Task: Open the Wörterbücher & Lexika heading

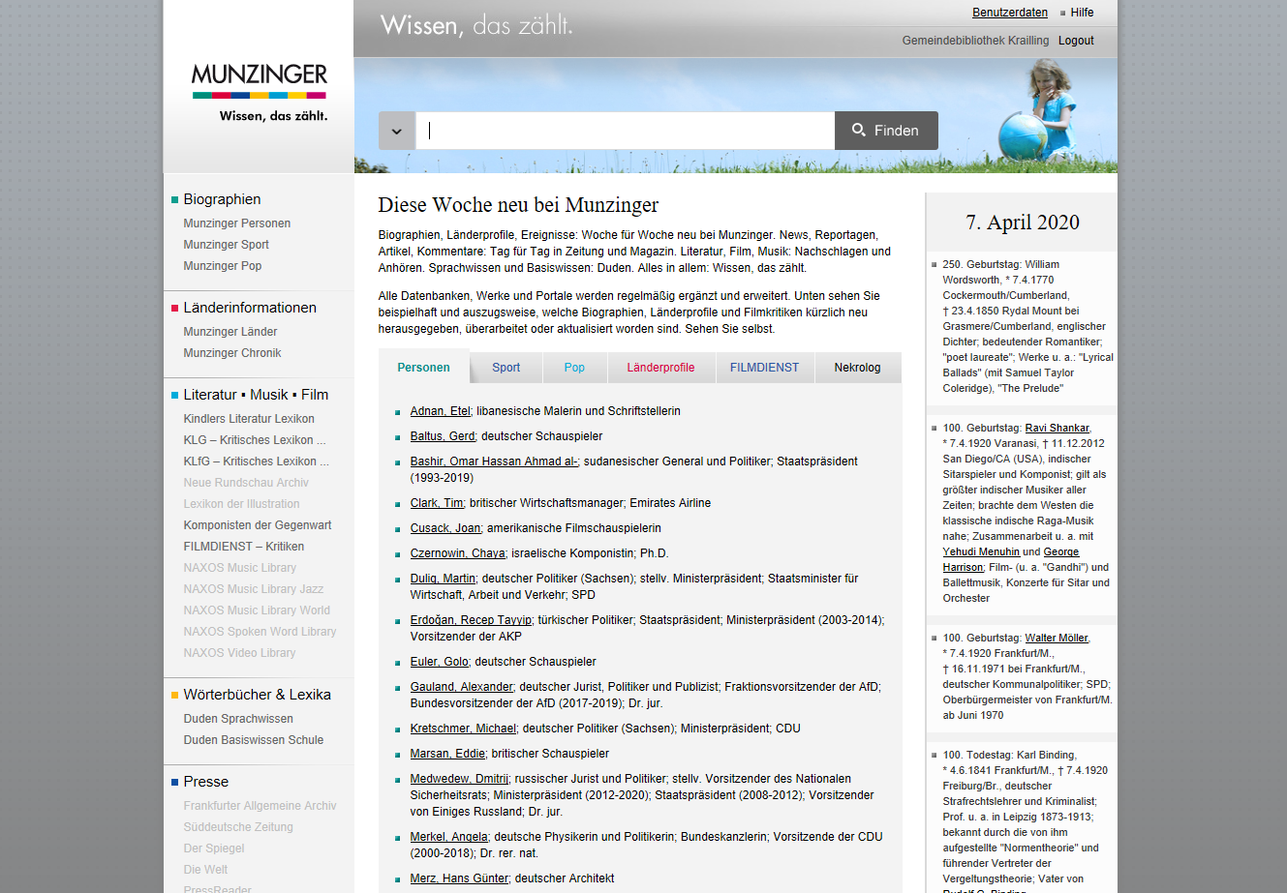Action: [257, 695]
